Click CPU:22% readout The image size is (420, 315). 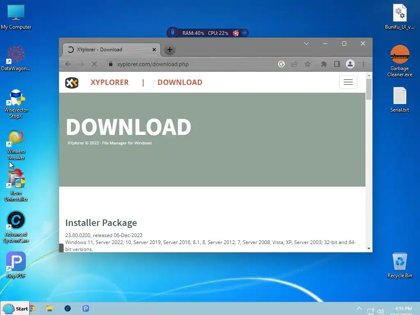pyautogui.click(x=218, y=33)
